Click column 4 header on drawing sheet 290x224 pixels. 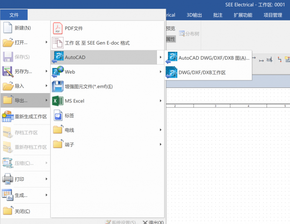click(x=248, y=106)
